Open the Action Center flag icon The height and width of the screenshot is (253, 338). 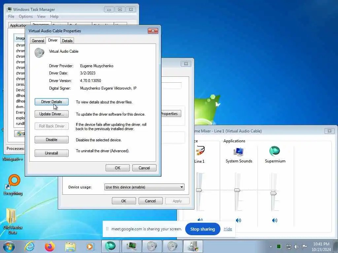[x=304, y=246]
